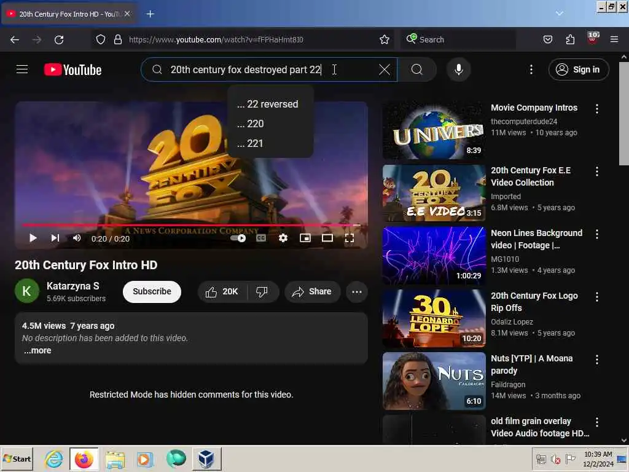The height and width of the screenshot is (472, 629).
Task: Open the Windows Start menu
Action: pos(17,458)
